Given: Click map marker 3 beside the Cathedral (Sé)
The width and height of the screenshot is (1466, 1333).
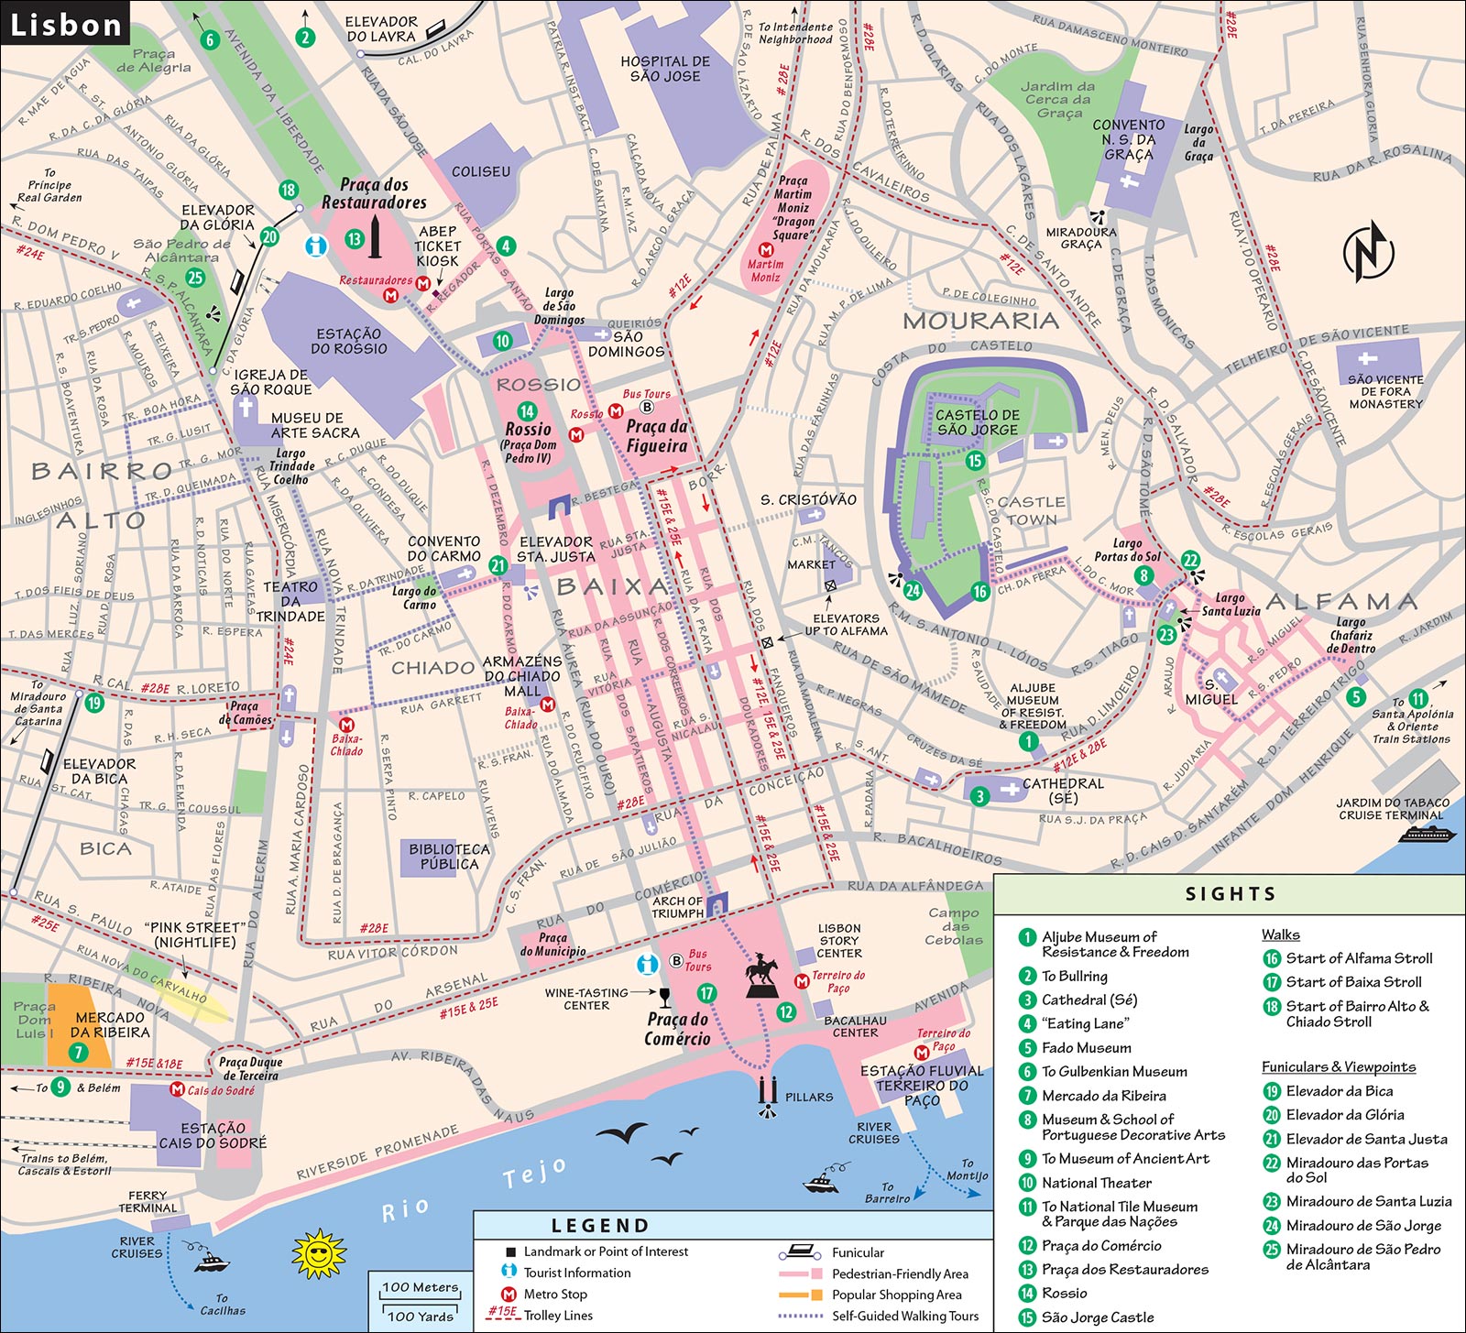Looking at the screenshot, I should point(979,796).
